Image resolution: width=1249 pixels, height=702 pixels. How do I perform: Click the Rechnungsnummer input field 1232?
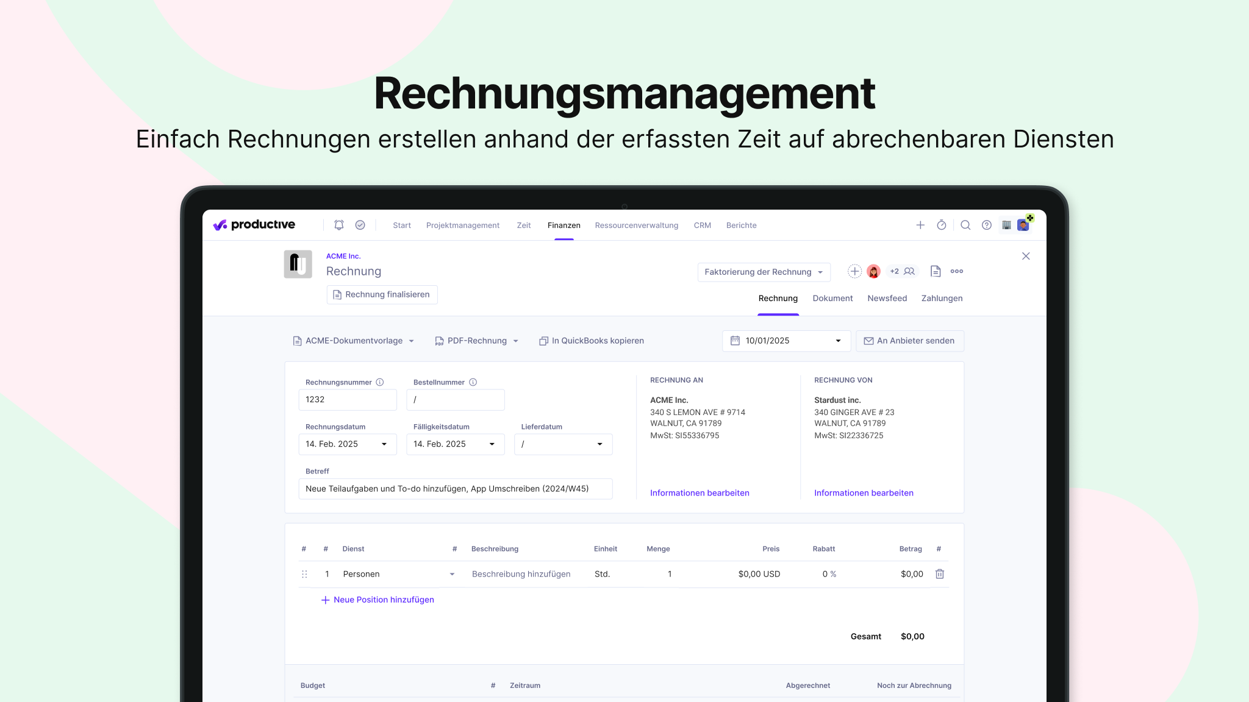pos(348,399)
